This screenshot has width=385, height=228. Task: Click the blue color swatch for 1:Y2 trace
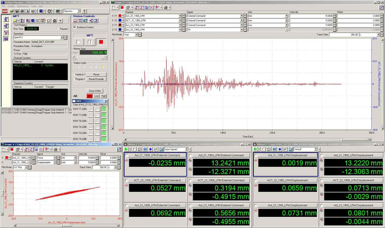click(120, 20)
